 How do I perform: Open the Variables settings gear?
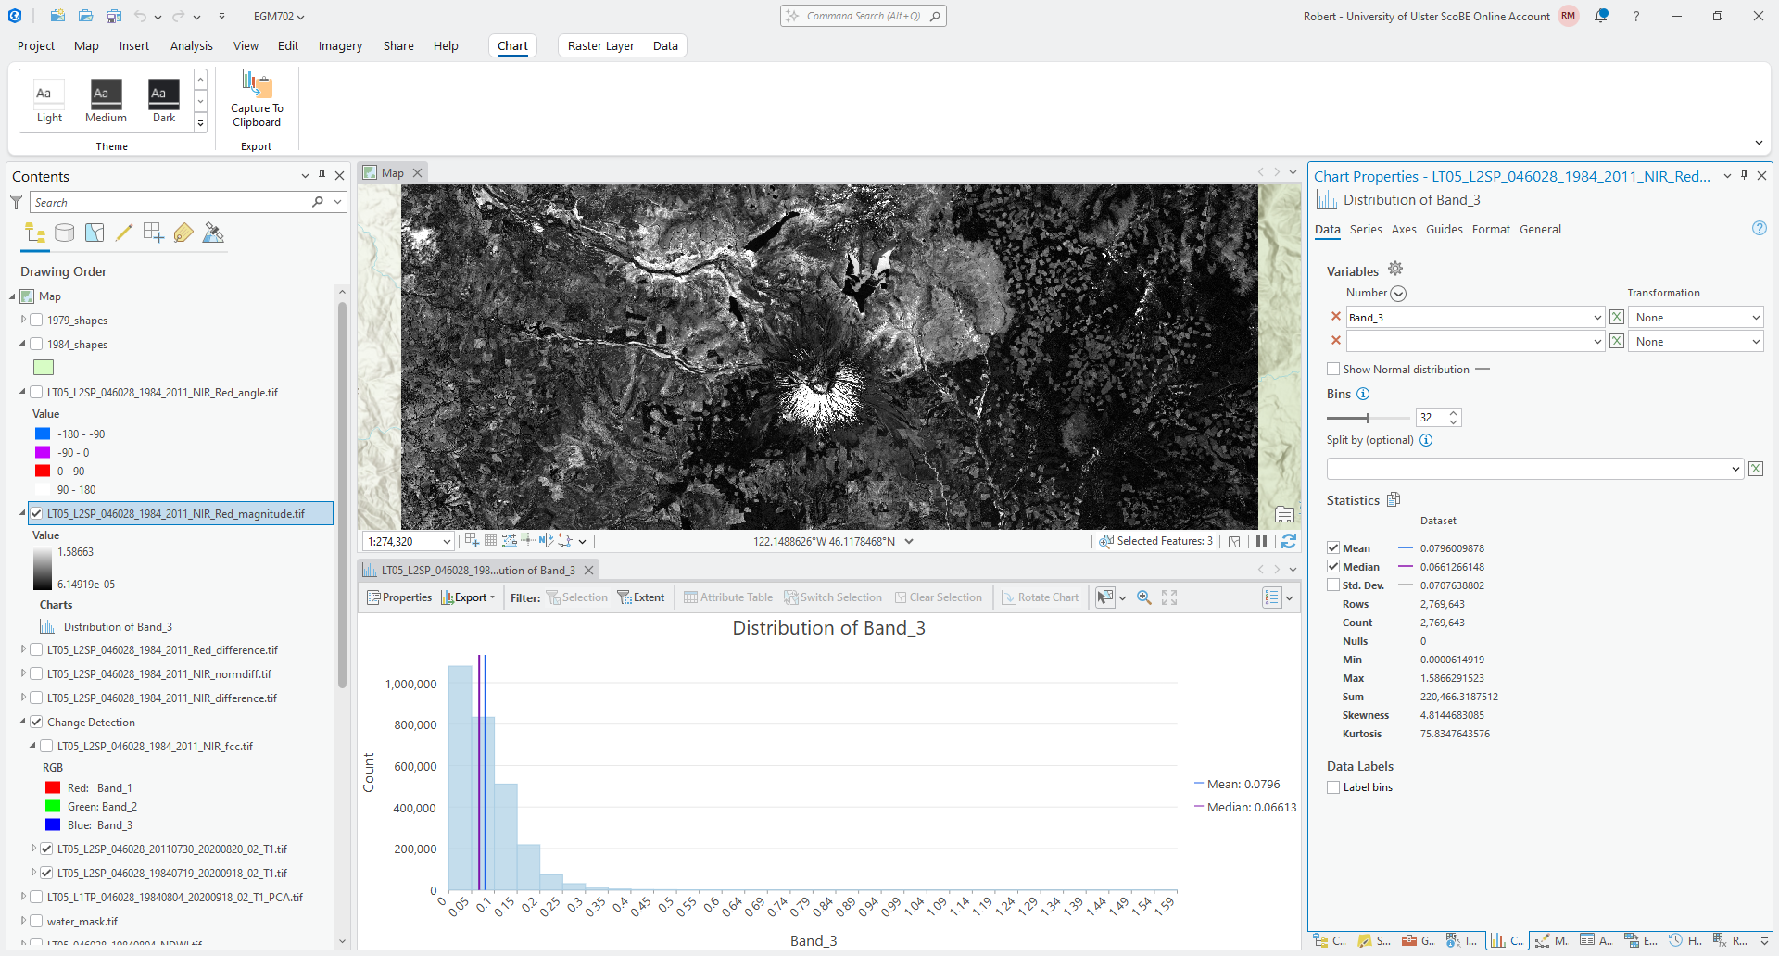pos(1395,270)
